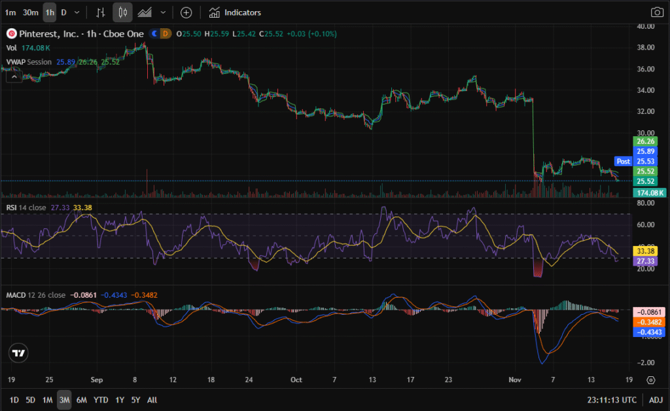Click the plus icon to compare symbols
Image resolution: width=670 pixels, height=411 pixels.
pos(186,12)
